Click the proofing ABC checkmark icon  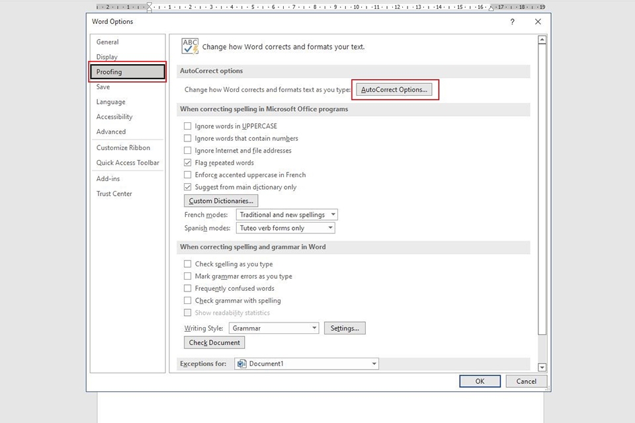click(190, 46)
